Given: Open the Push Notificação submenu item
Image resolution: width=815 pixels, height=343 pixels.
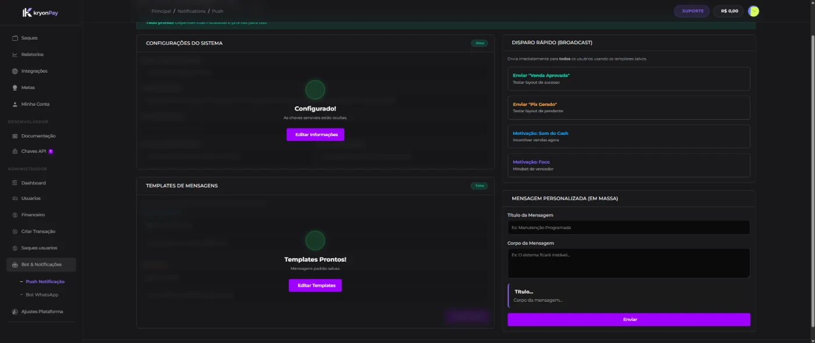Looking at the screenshot, I should tap(45, 281).
